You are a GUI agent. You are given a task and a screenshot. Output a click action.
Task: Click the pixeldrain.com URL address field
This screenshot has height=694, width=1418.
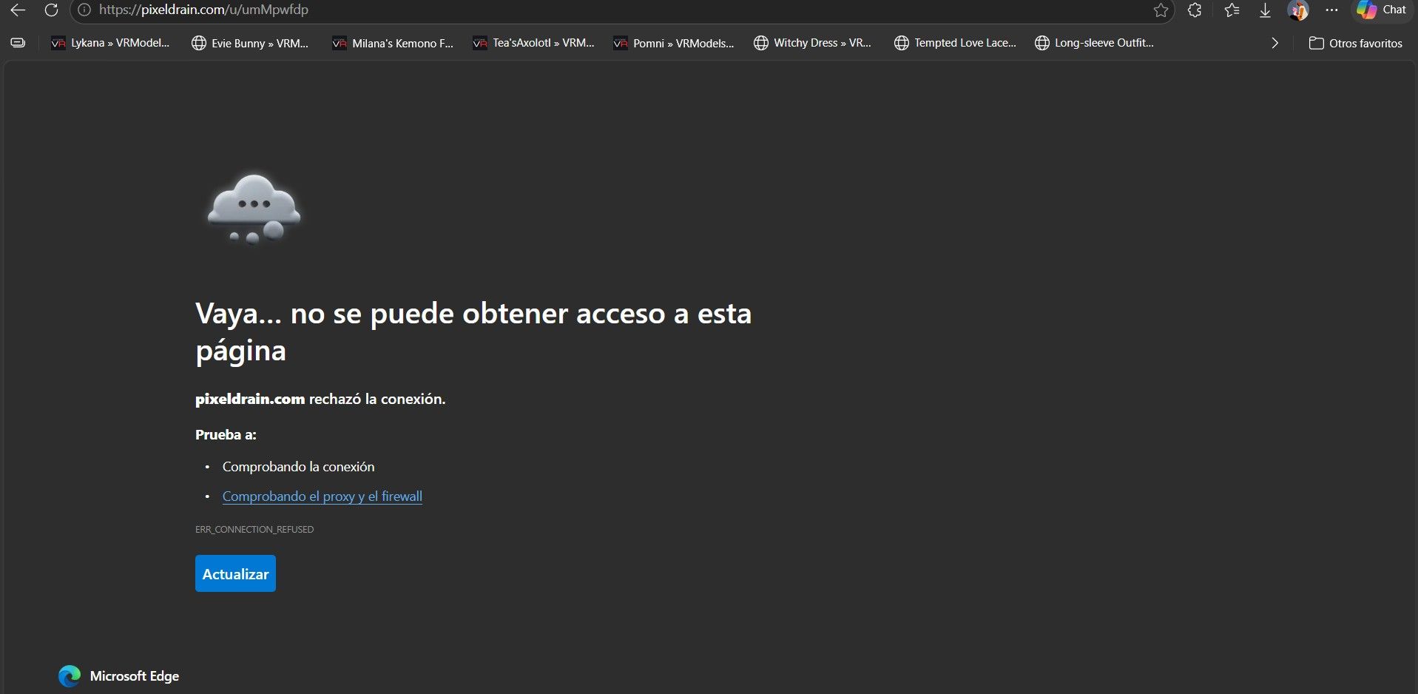point(621,10)
